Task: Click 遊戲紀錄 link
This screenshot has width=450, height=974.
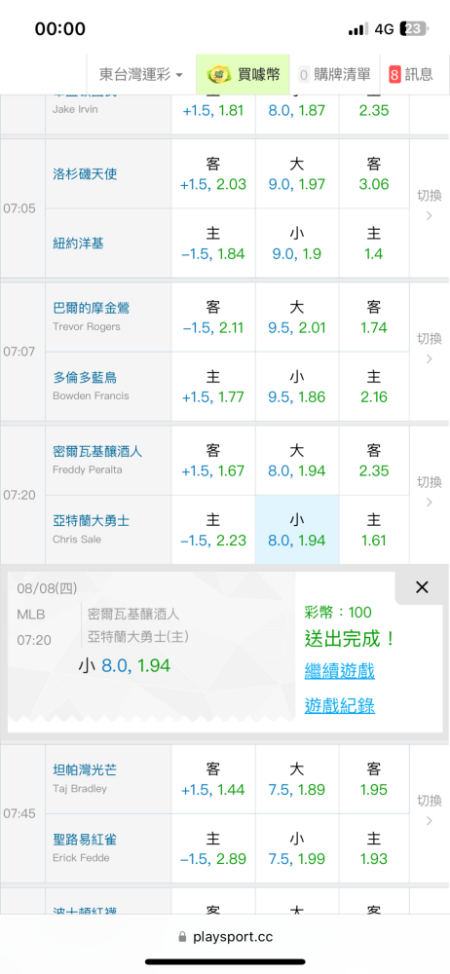Action: click(x=339, y=705)
